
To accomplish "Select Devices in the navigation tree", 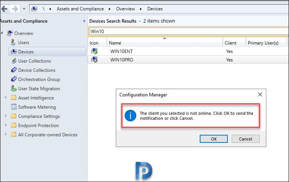I will click(47, 51).
